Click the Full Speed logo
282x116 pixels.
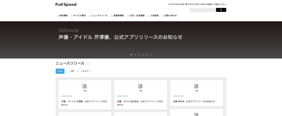[66, 4]
